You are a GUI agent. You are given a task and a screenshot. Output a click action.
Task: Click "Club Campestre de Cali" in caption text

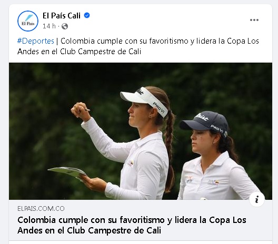point(101,52)
